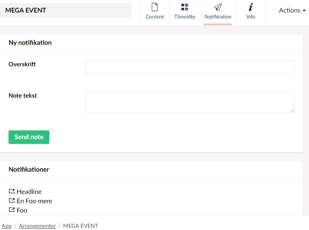Open the En Foo mere notification
The image size is (309, 230).
click(34, 201)
